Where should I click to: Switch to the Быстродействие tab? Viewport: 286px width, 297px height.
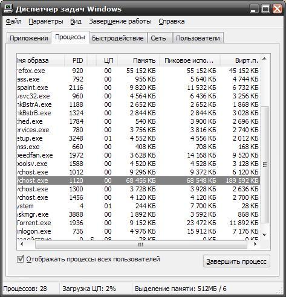[x=118, y=38]
